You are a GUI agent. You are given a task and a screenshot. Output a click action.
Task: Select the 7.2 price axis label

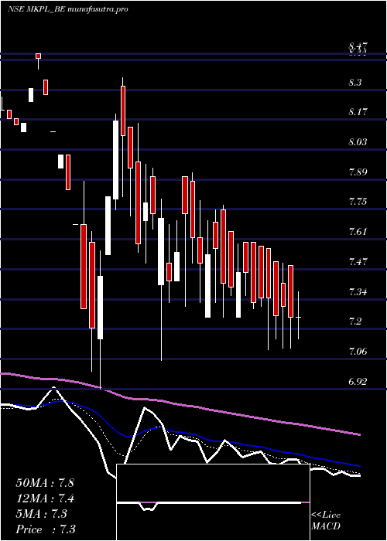355,322
